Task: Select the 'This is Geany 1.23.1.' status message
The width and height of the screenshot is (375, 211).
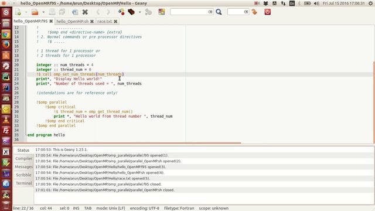Action: tap(62, 149)
